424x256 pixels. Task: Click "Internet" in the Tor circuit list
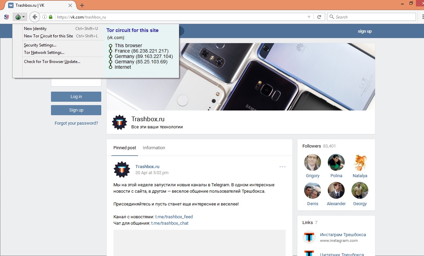pos(123,67)
